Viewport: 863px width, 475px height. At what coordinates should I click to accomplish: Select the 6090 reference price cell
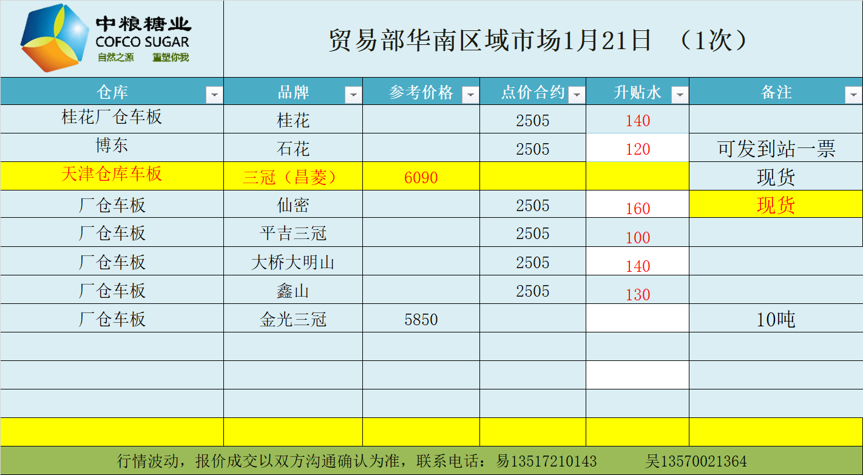click(x=421, y=177)
